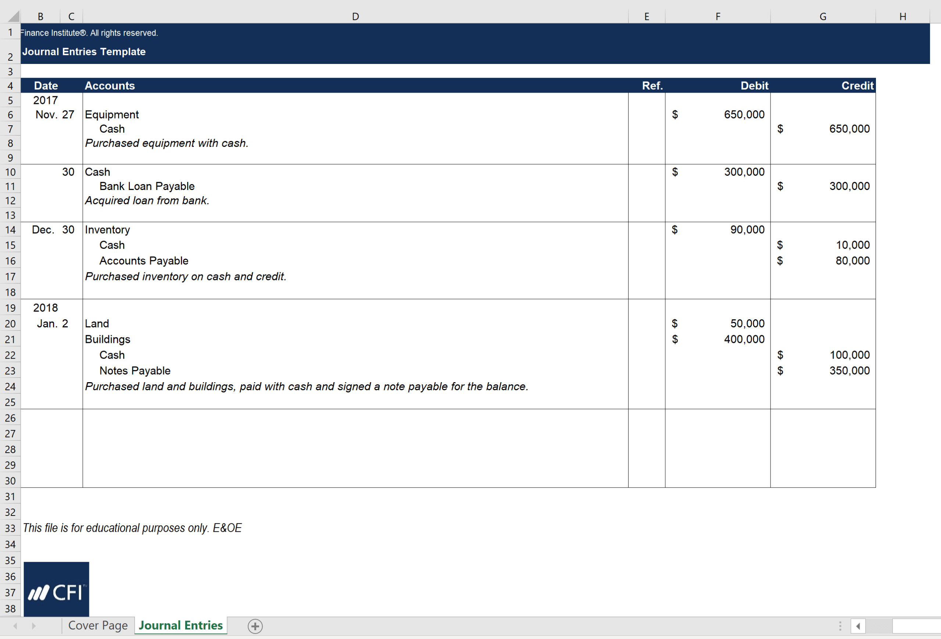Go to previous sheet arrow
This screenshot has width=941, height=639.
click(15, 626)
